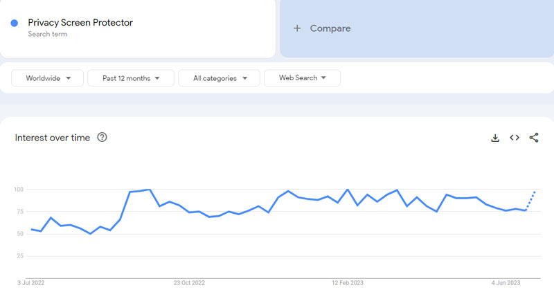Click the embed code icon

click(x=515, y=138)
